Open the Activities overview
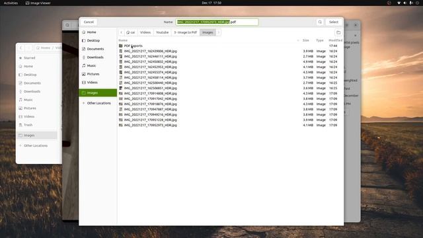Image resolution: width=423 pixels, height=238 pixels. point(11,3)
